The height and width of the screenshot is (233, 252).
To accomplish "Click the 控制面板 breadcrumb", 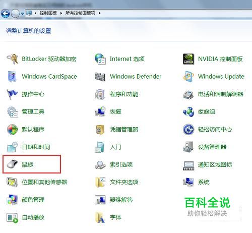I will pos(48,13).
